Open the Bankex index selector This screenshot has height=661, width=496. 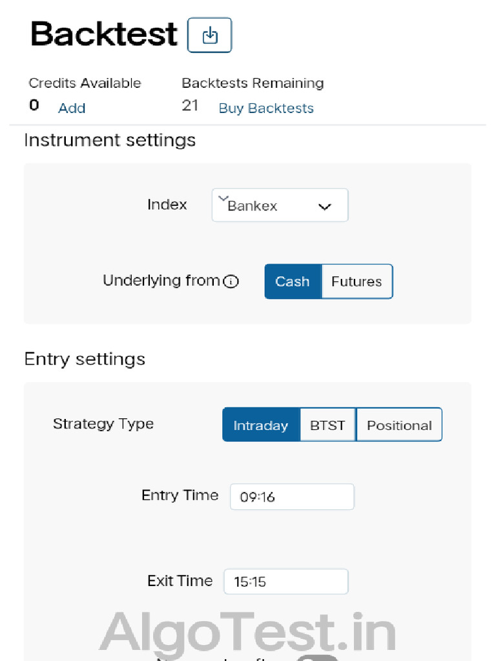click(x=271, y=206)
